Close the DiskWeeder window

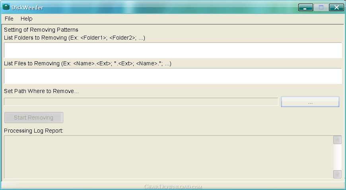(336, 7)
